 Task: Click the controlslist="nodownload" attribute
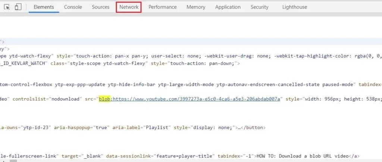46,99
